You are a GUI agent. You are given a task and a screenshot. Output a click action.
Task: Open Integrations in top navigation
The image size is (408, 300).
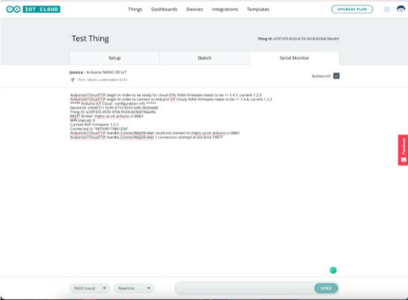coord(225,10)
